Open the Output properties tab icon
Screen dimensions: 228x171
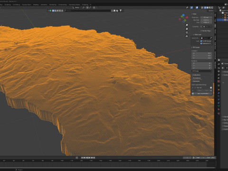[218, 71]
